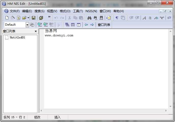Screen dimensions: 175x122
Task: Click the 当易网 text line in editor
Action: [x=51, y=31]
